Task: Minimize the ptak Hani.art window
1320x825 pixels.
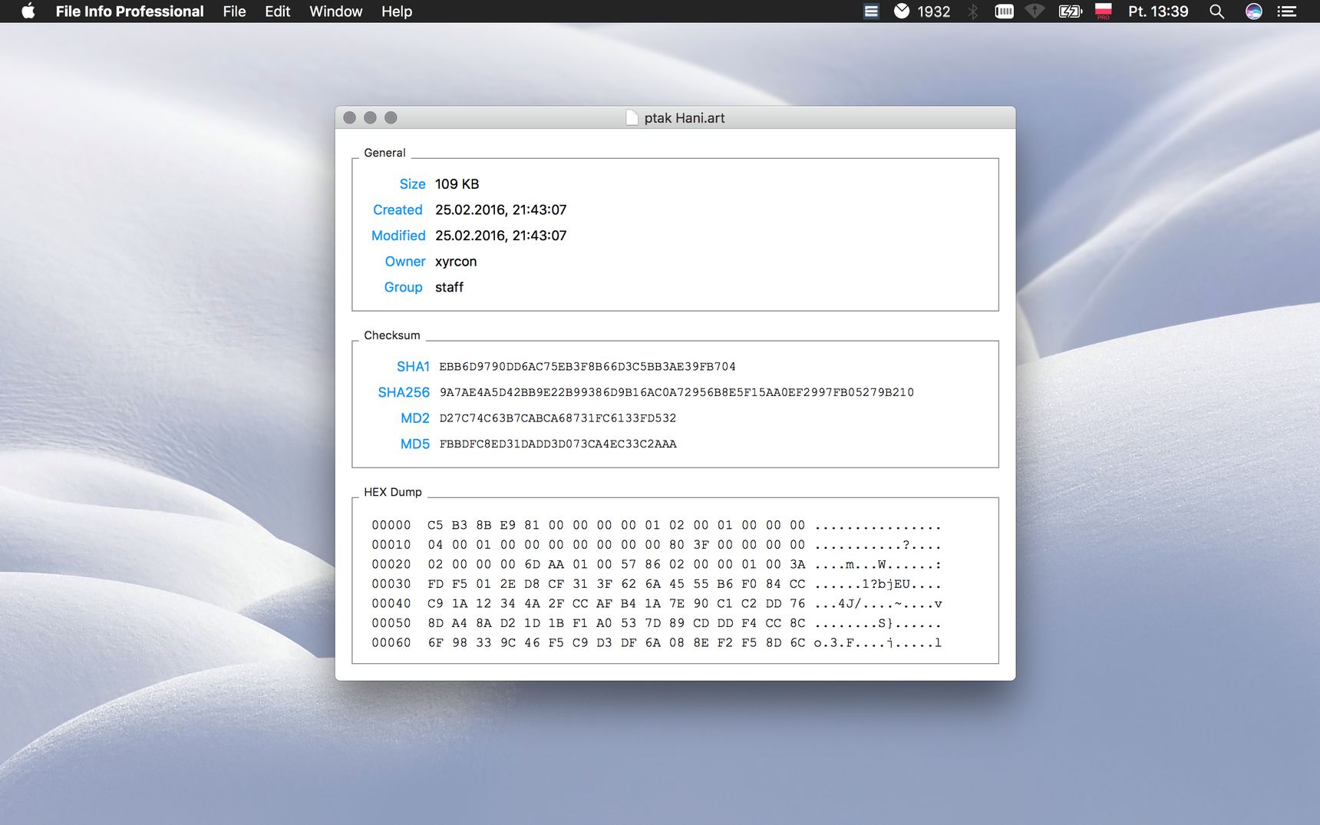Action: point(370,117)
